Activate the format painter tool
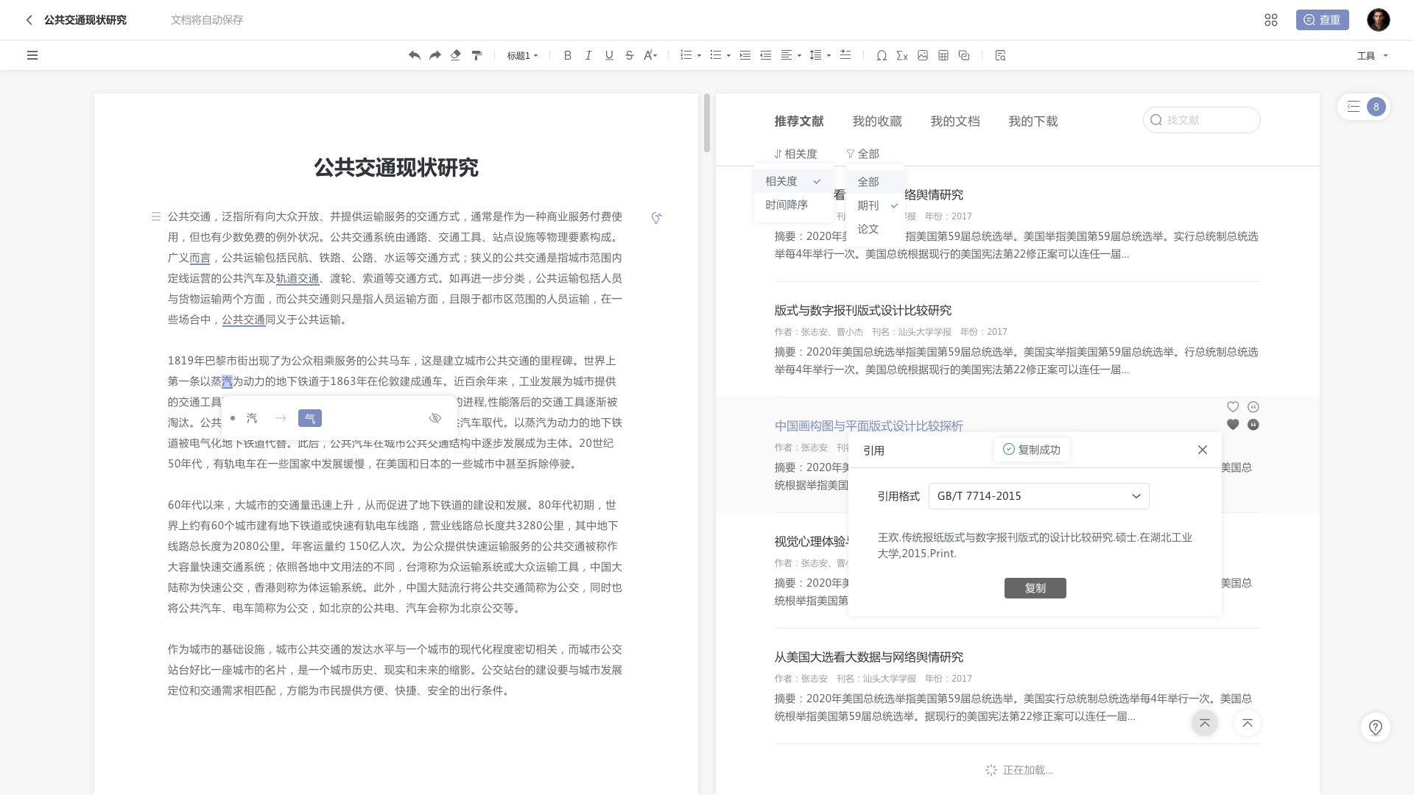 (476, 55)
